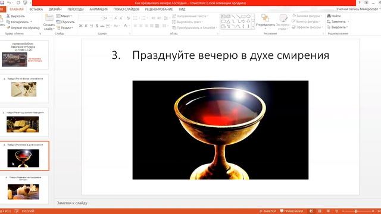Select the first slide thumbnail Изучение Библии
The height and width of the screenshot is (214, 381).
[x=24, y=55]
